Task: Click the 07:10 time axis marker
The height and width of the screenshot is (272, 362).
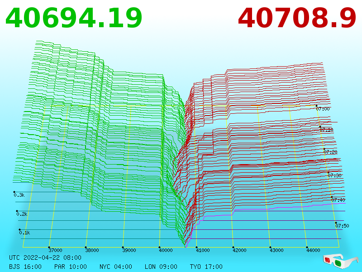Action: point(326,130)
